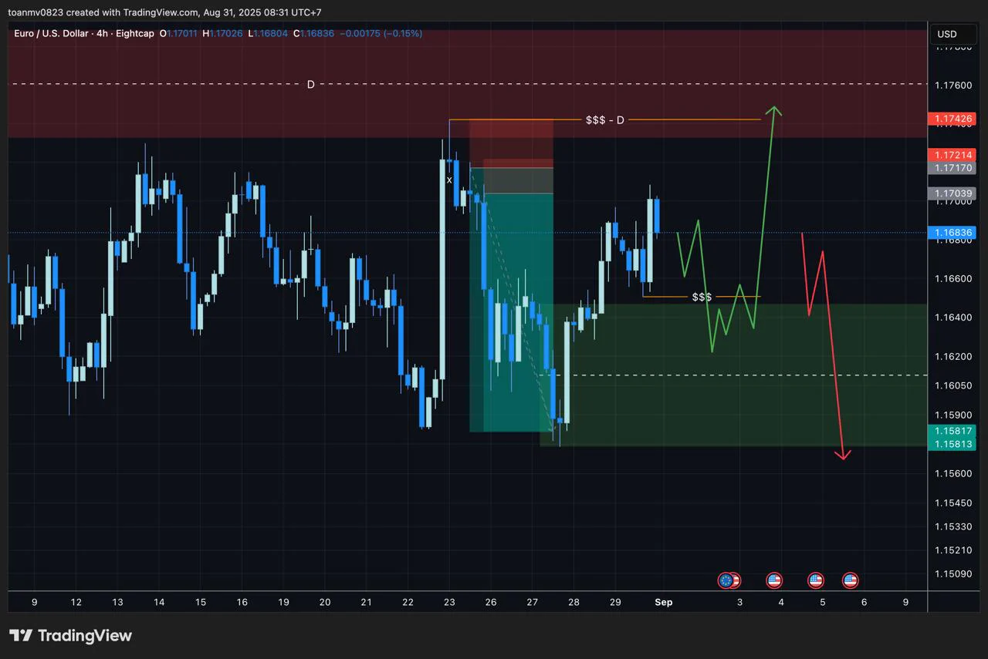The width and height of the screenshot is (988, 659).
Task: Click the Sep label on time axis
Action: click(x=664, y=602)
